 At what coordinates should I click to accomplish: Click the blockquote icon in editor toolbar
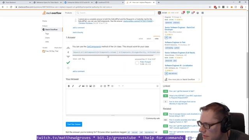click(83, 86)
